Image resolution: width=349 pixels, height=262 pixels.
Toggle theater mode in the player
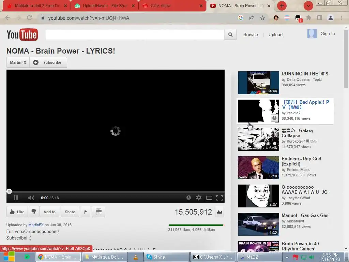(x=209, y=198)
